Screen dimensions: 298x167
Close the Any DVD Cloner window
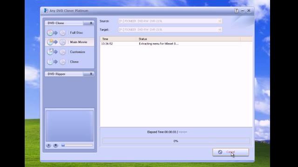(x=249, y=11)
